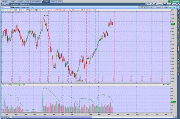Click the OpenInterest label in lower panel
The width and height of the screenshot is (180, 119).
coord(15,85)
